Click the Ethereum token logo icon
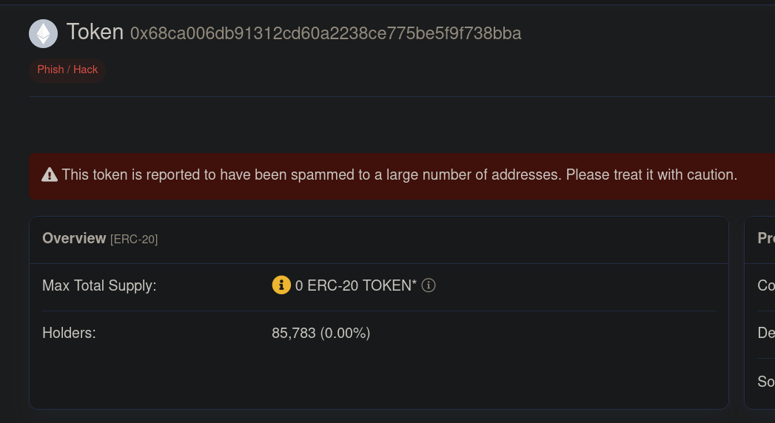Viewport: 775px width, 423px height. coord(43,33)
